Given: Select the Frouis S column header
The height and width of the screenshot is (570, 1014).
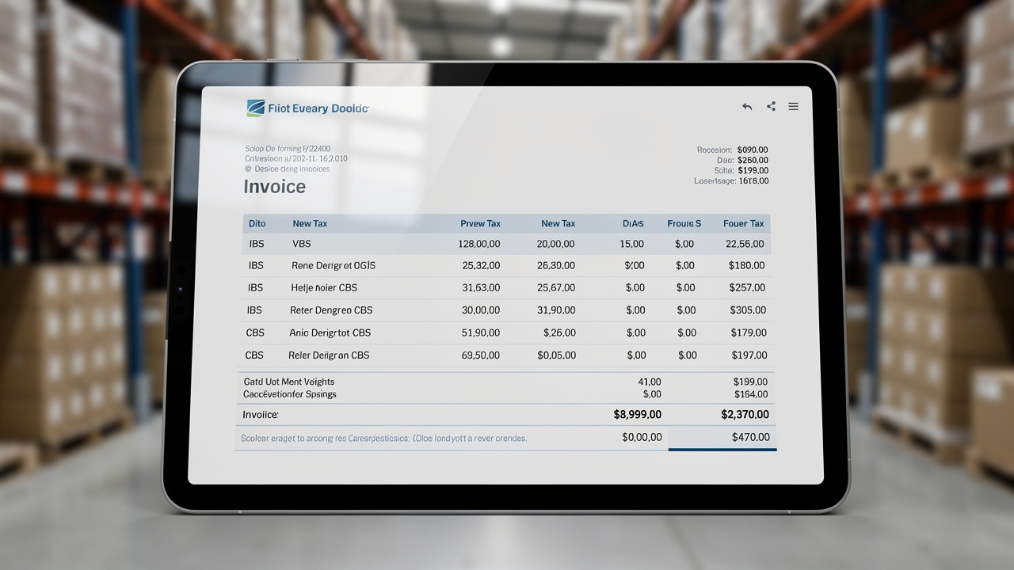Looking at the screenshot, I should (x=684, y=224).
